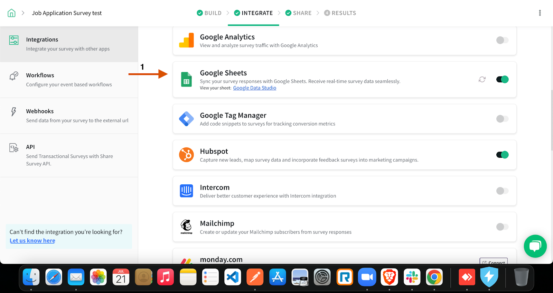This screenshot has width=553, height=293.
Task: Open Mail app from the dock
Action: 76,277
